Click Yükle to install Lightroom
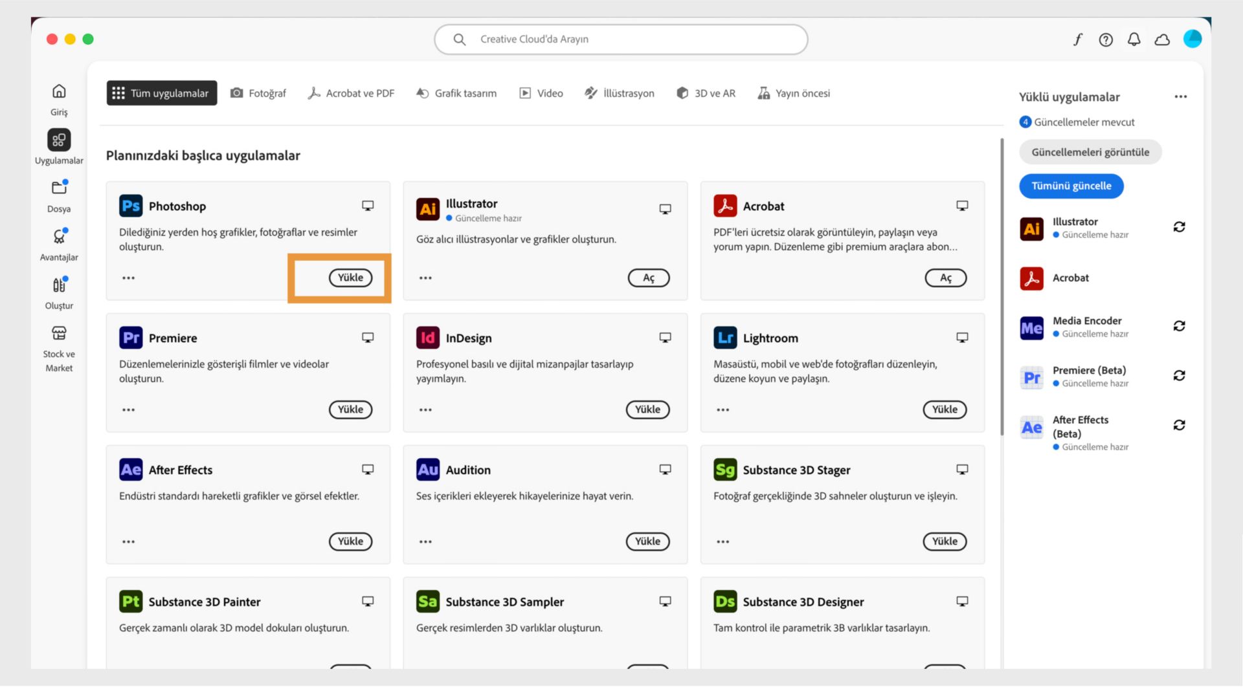This screenshot has width=1243, height=687. click(945, 410)
